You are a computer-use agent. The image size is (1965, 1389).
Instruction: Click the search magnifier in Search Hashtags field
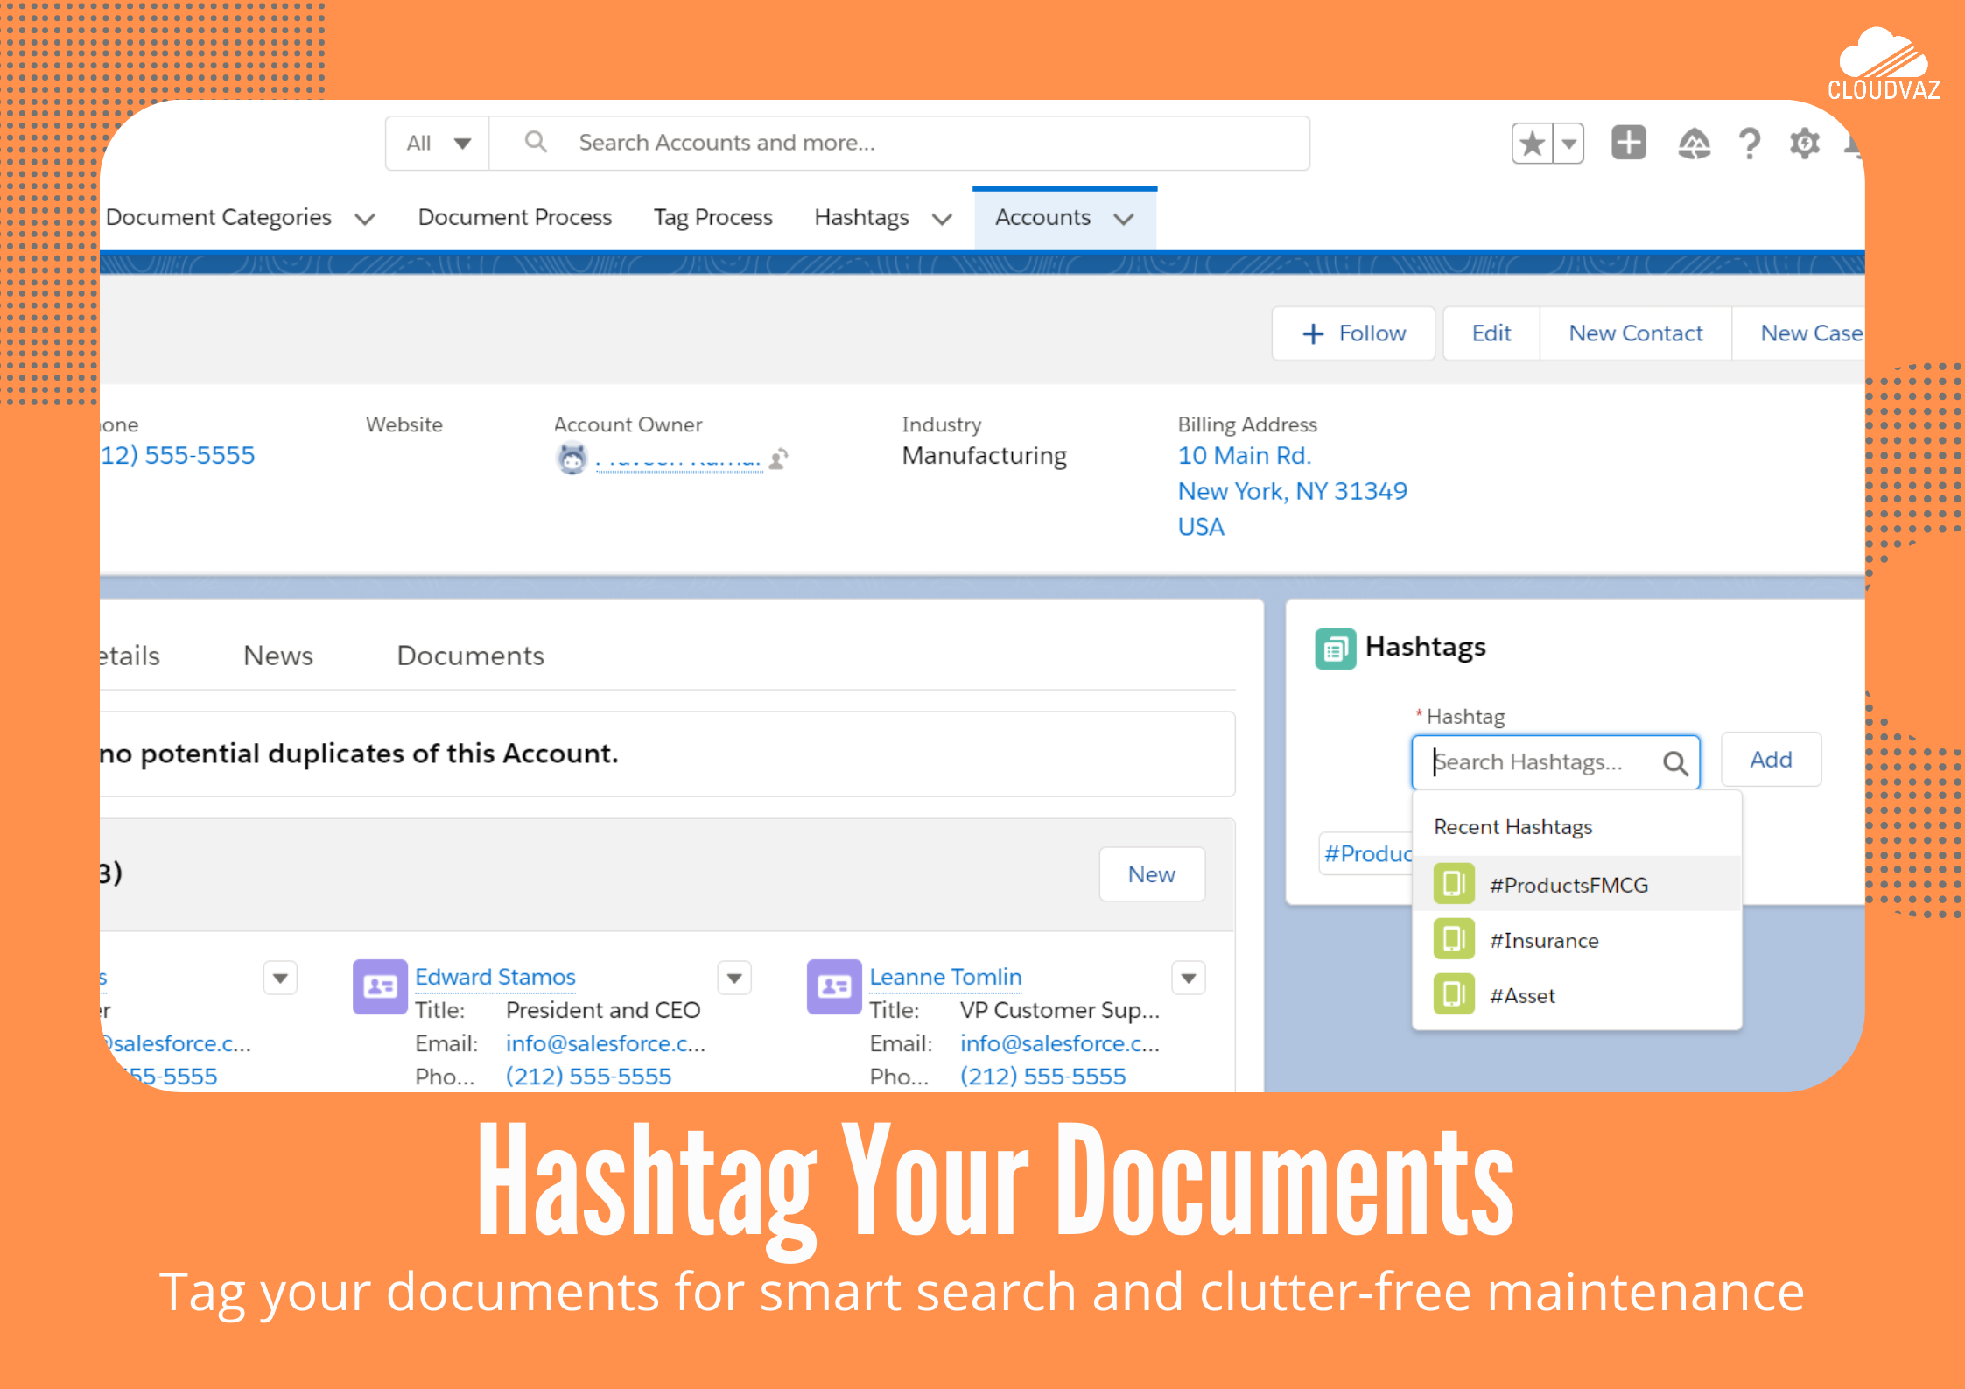point(1676,762)
